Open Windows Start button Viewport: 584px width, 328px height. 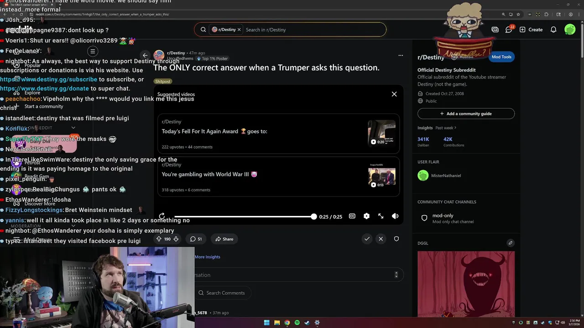click(x=267, y=323)
